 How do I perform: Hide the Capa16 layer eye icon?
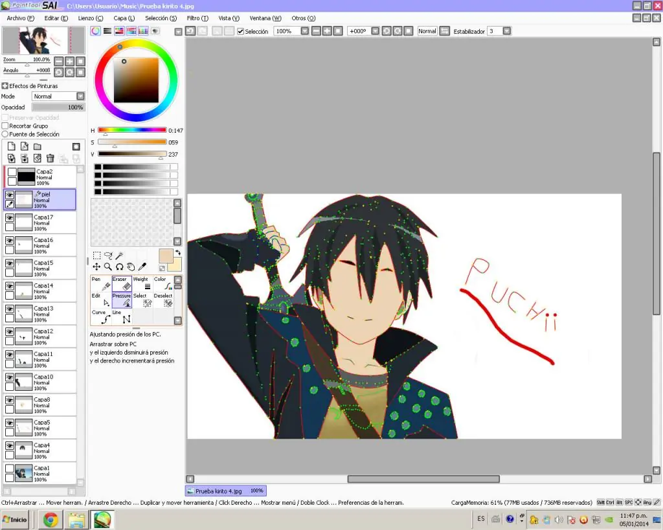point(9,241)
